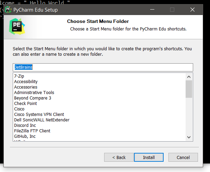The image size is (210, 172).
Task: Click the folder list scrollbar thumb
Action: pos(189,89)
